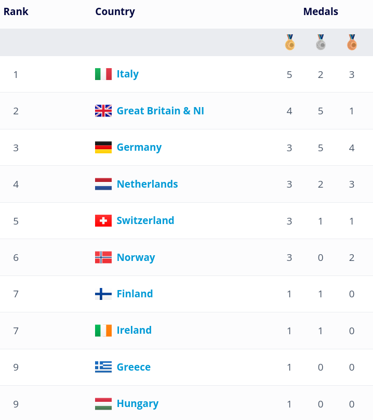Click the Finland flag icon
The image size is (373, 420).
click(x=103, y=294)
